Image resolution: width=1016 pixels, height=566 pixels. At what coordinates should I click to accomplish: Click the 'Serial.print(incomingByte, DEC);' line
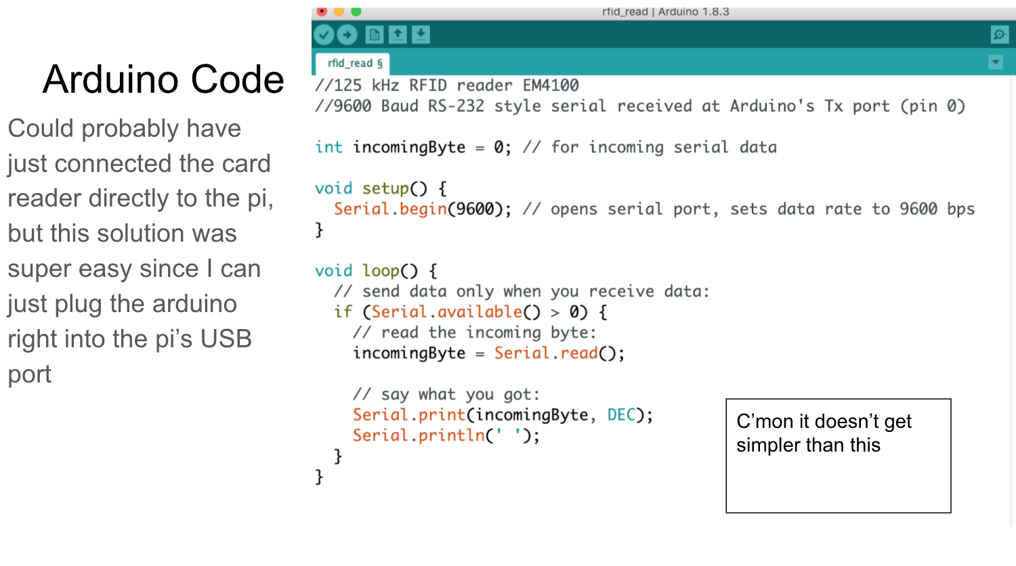pyautogui.click(x=503, y=415)
